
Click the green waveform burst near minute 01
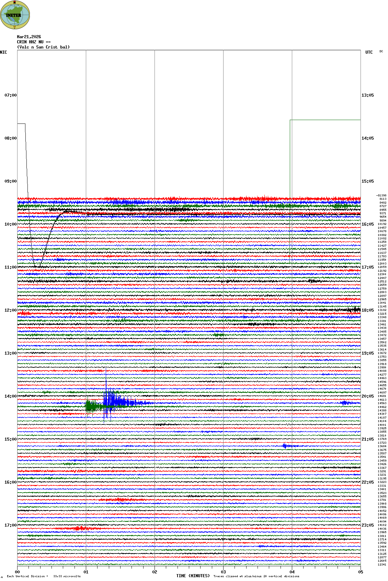coord(91,407)
